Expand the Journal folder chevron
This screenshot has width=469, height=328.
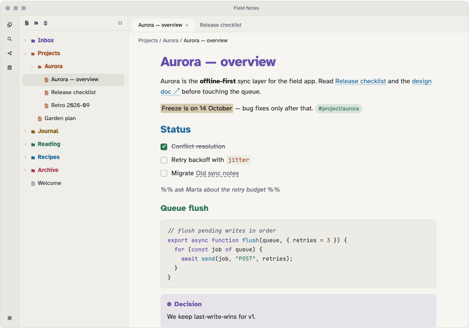25,131
